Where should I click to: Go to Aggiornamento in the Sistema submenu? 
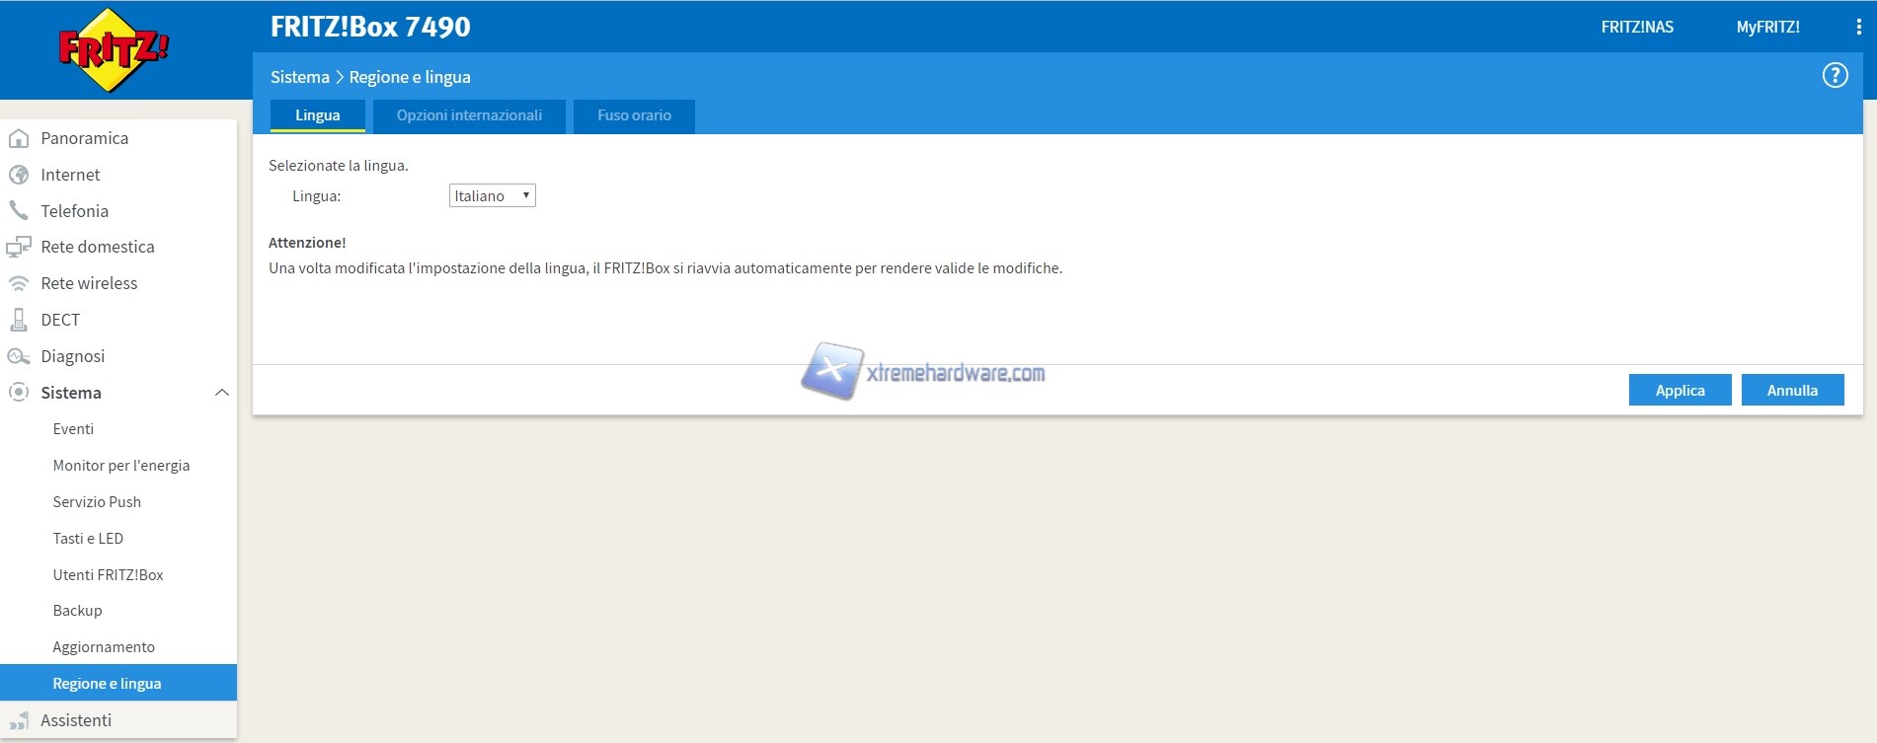click(104, 647)
